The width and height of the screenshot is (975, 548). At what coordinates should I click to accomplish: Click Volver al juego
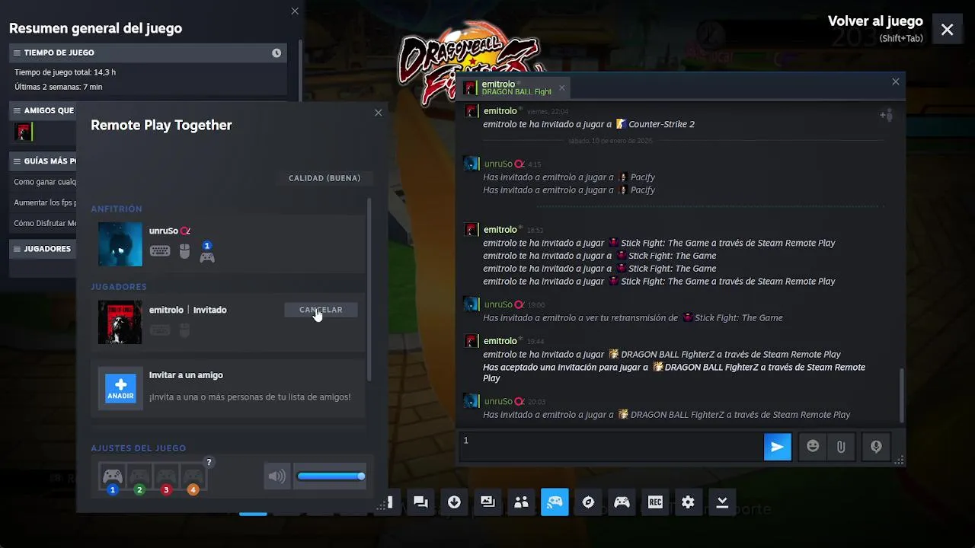pos(875,21)
